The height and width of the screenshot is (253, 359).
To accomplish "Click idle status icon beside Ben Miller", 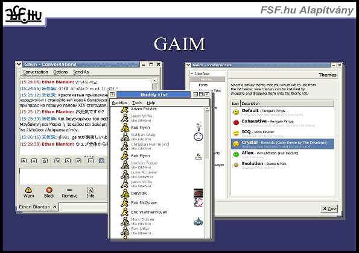I will coord(125,231).
